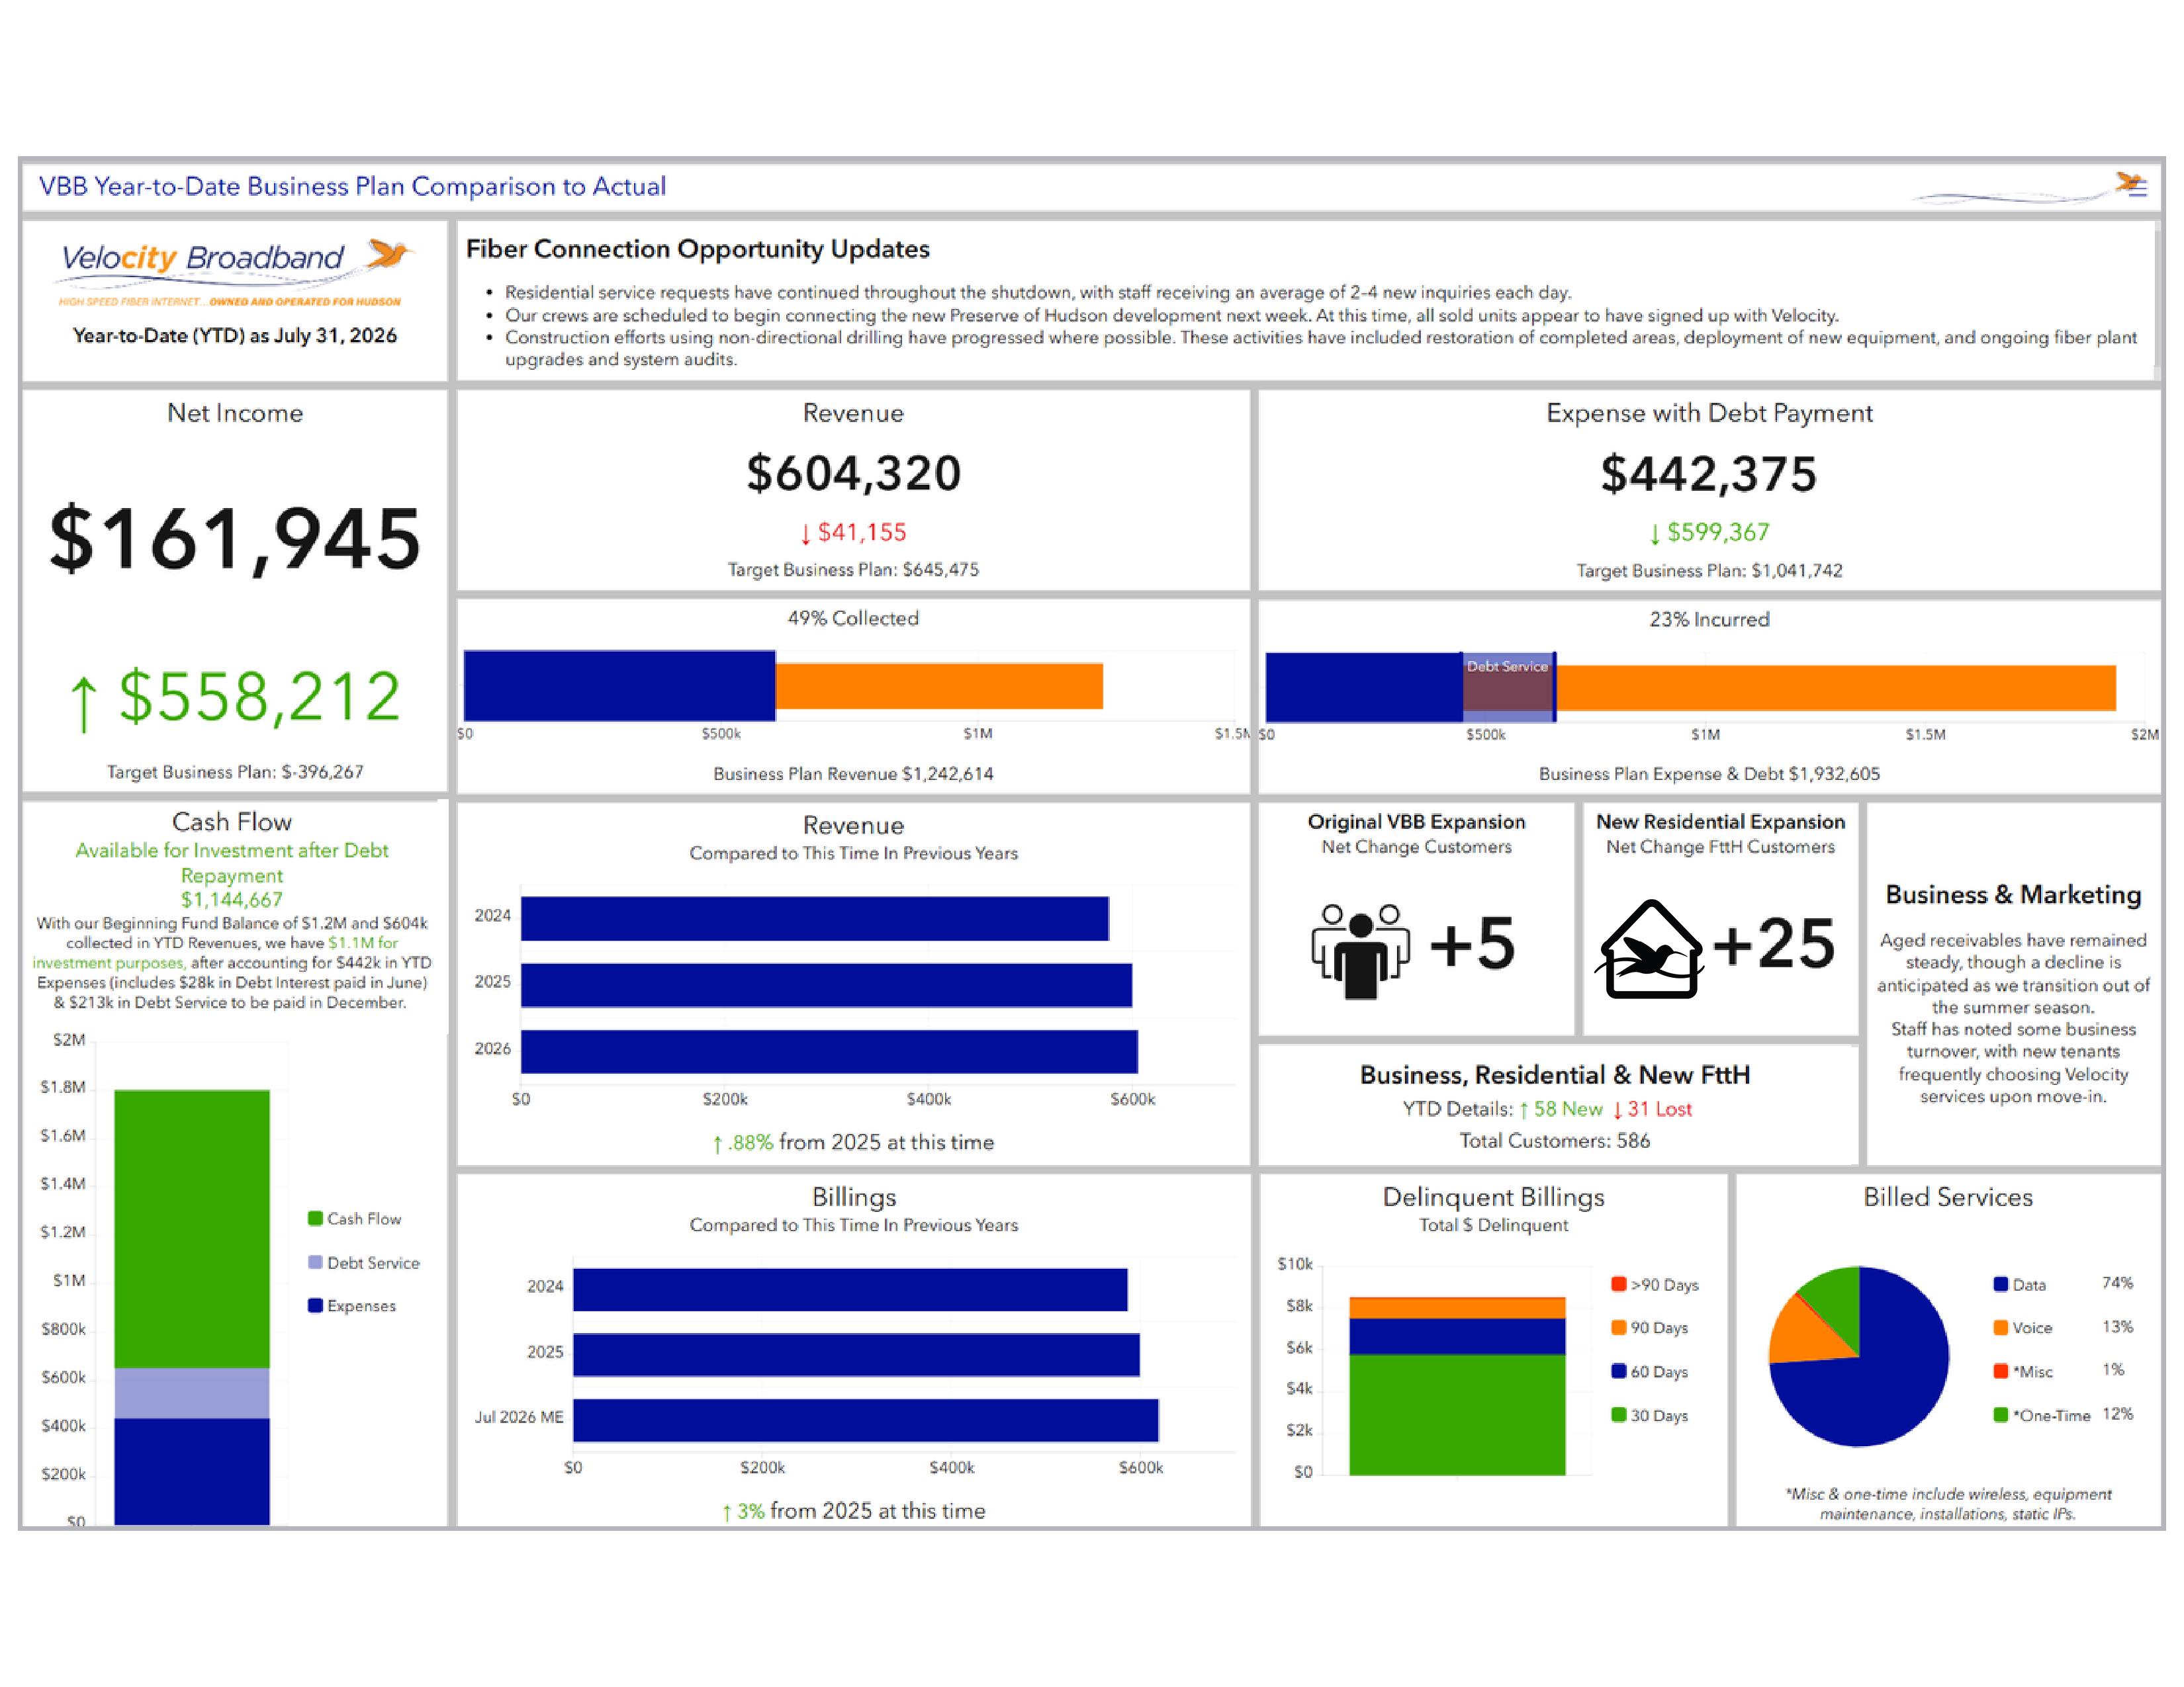The width and height of the screenshot is (2184, 1687).
Task: Click the lavender Debt Service segment of stacked column
Action: click(x=192, y=1393)
